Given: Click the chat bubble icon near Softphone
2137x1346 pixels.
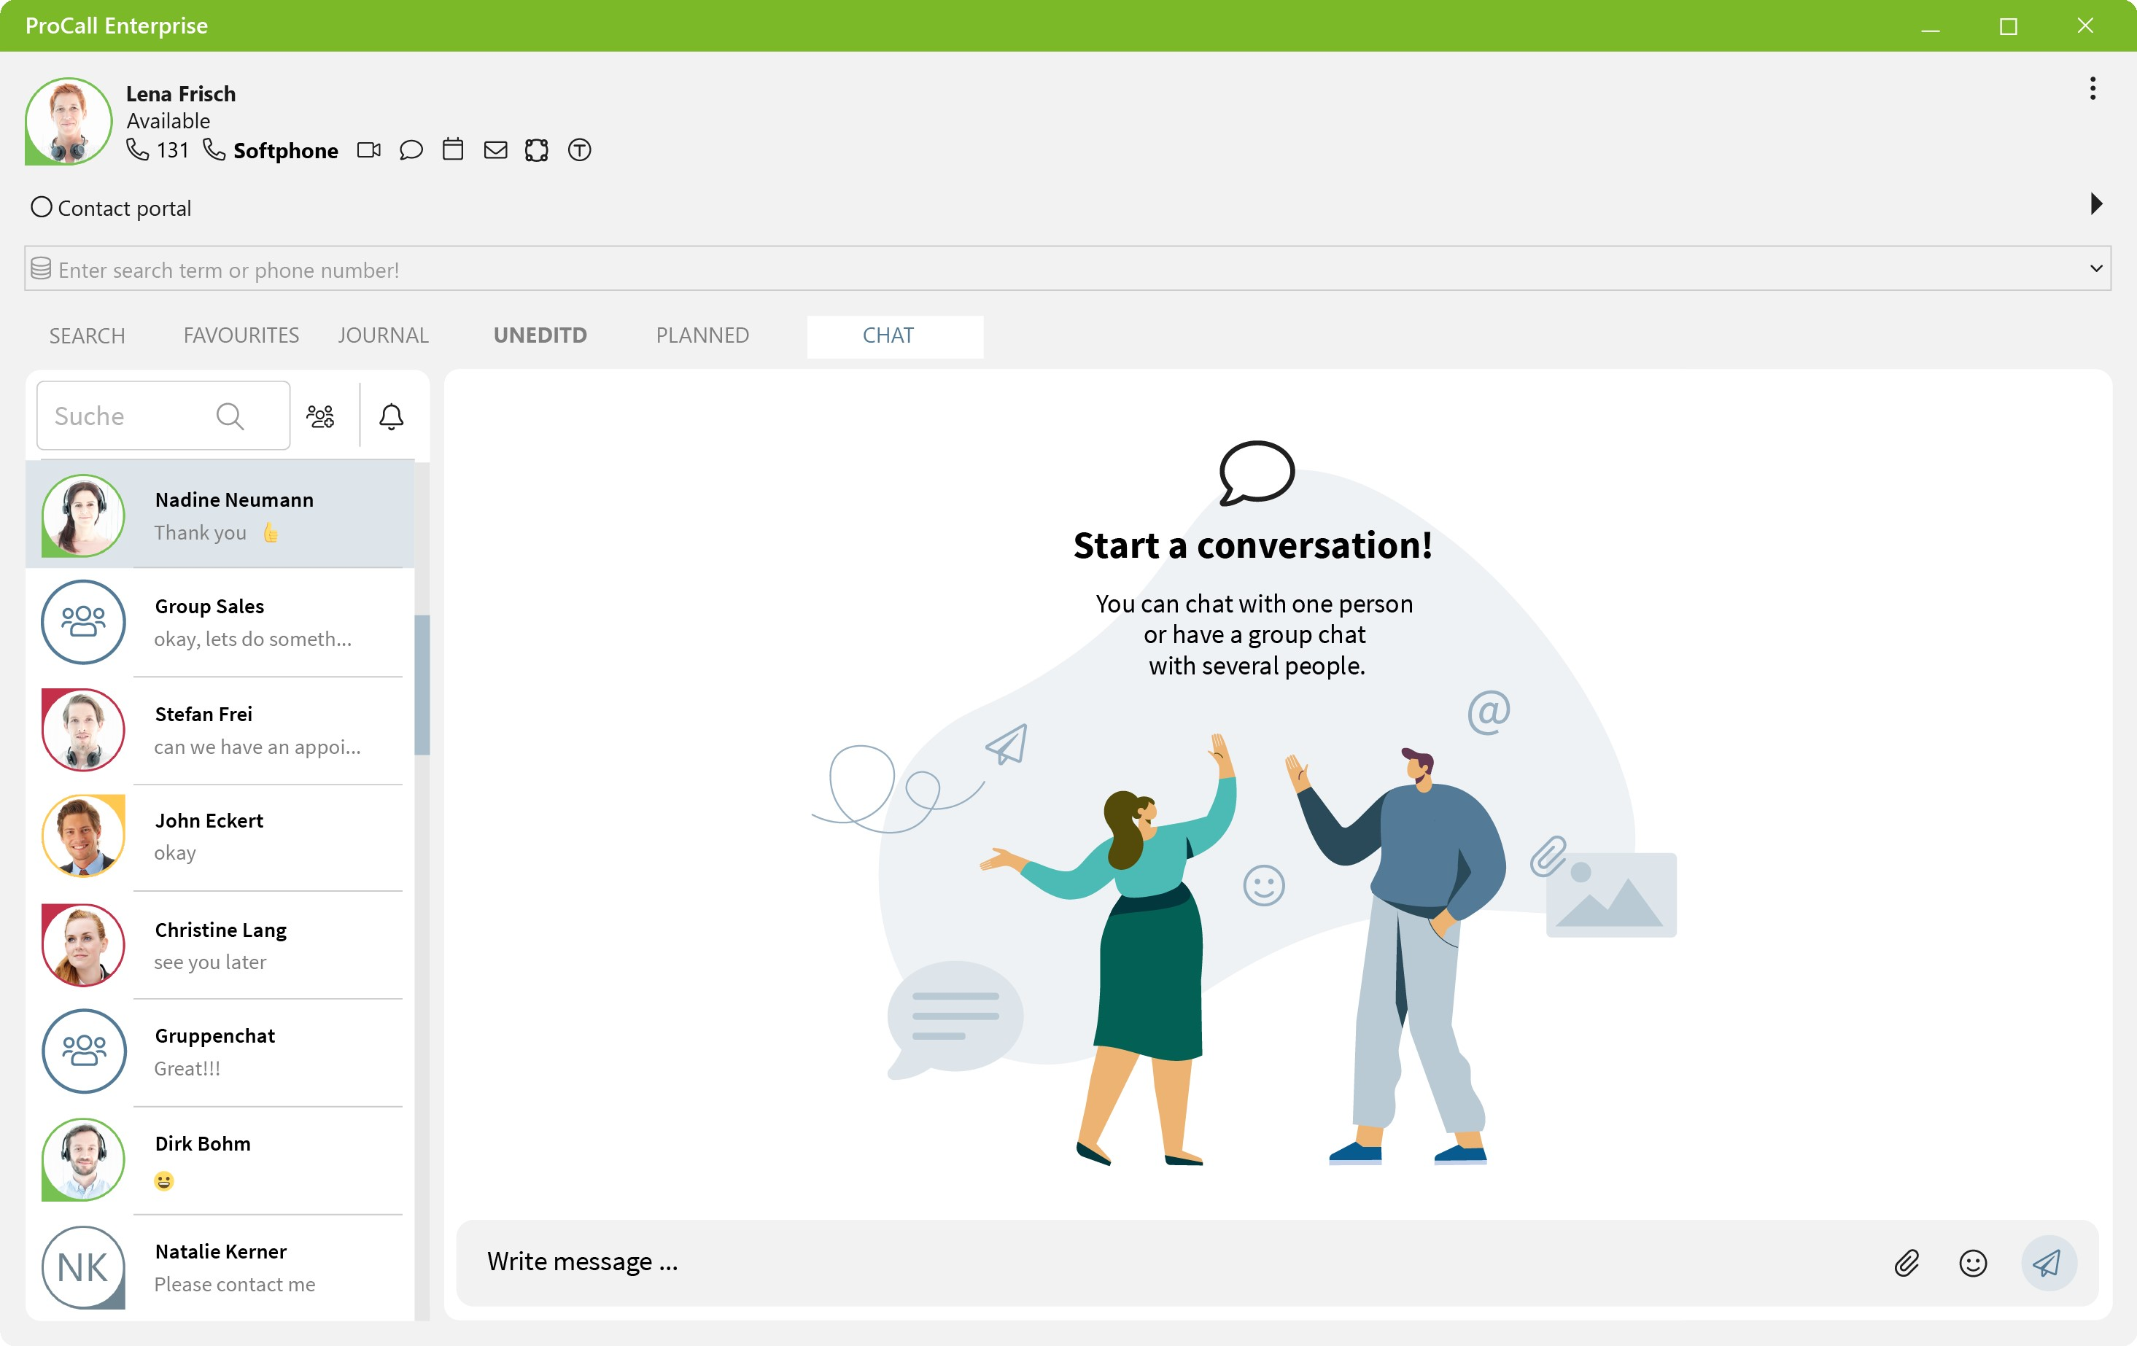Looking at the screenshot, I should click(410, 150).
